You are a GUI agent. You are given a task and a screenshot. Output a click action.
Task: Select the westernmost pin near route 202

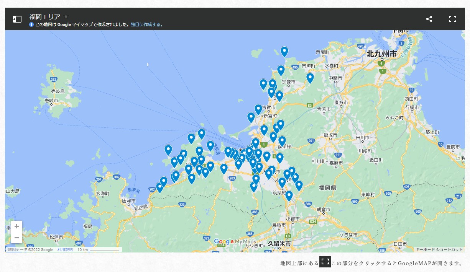click(x=160, y=187)
